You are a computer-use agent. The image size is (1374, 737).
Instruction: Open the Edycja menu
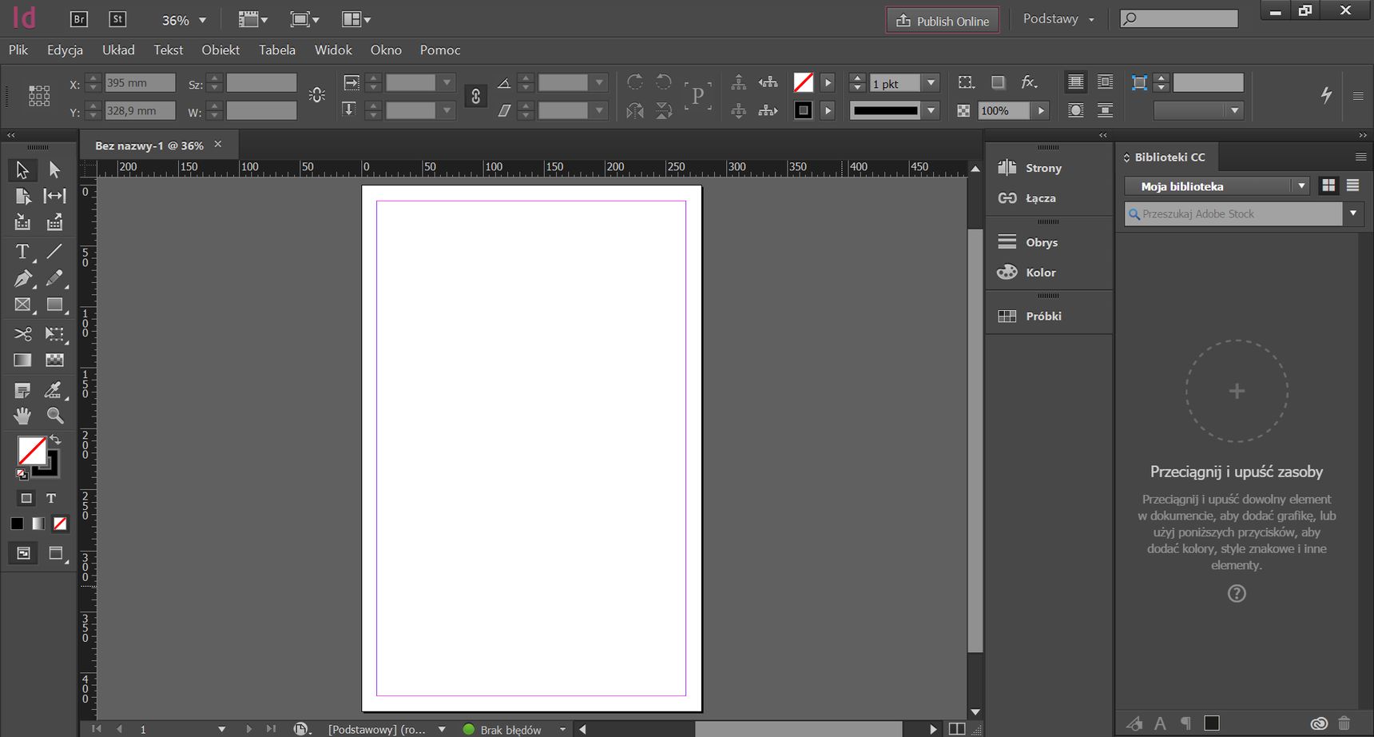pos(65,50)
